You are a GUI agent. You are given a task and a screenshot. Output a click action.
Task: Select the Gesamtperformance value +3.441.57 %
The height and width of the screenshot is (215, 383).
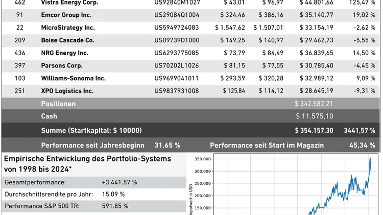tap(119, 182)
